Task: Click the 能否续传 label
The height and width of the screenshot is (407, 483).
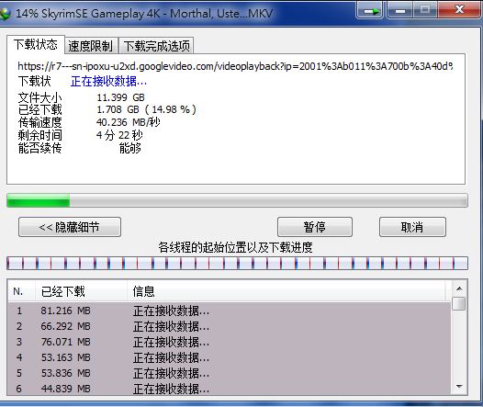Action: coord(40,148)
